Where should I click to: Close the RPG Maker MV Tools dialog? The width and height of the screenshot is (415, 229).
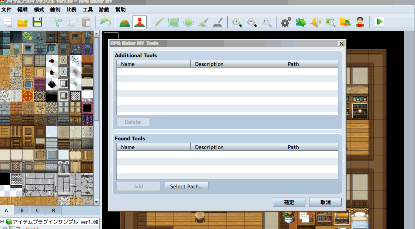coord(341,43)
